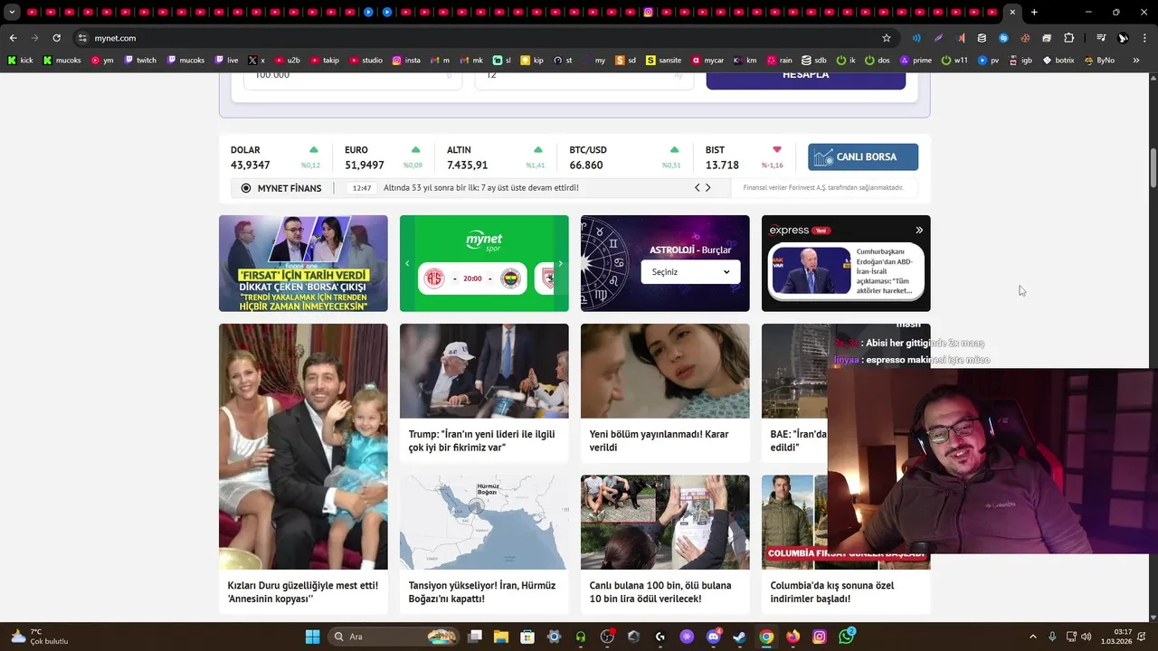Show the next match in Mynet Spor

point(560,264)
